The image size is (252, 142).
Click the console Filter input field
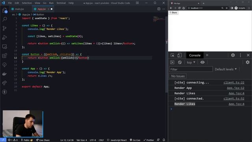coord(191,69)
